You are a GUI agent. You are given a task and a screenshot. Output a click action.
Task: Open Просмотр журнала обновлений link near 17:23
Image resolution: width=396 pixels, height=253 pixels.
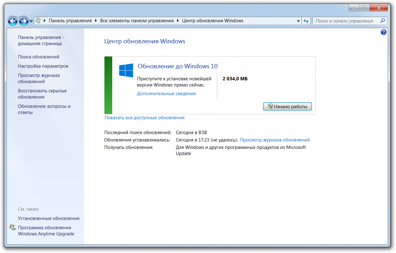click(275, 140)
